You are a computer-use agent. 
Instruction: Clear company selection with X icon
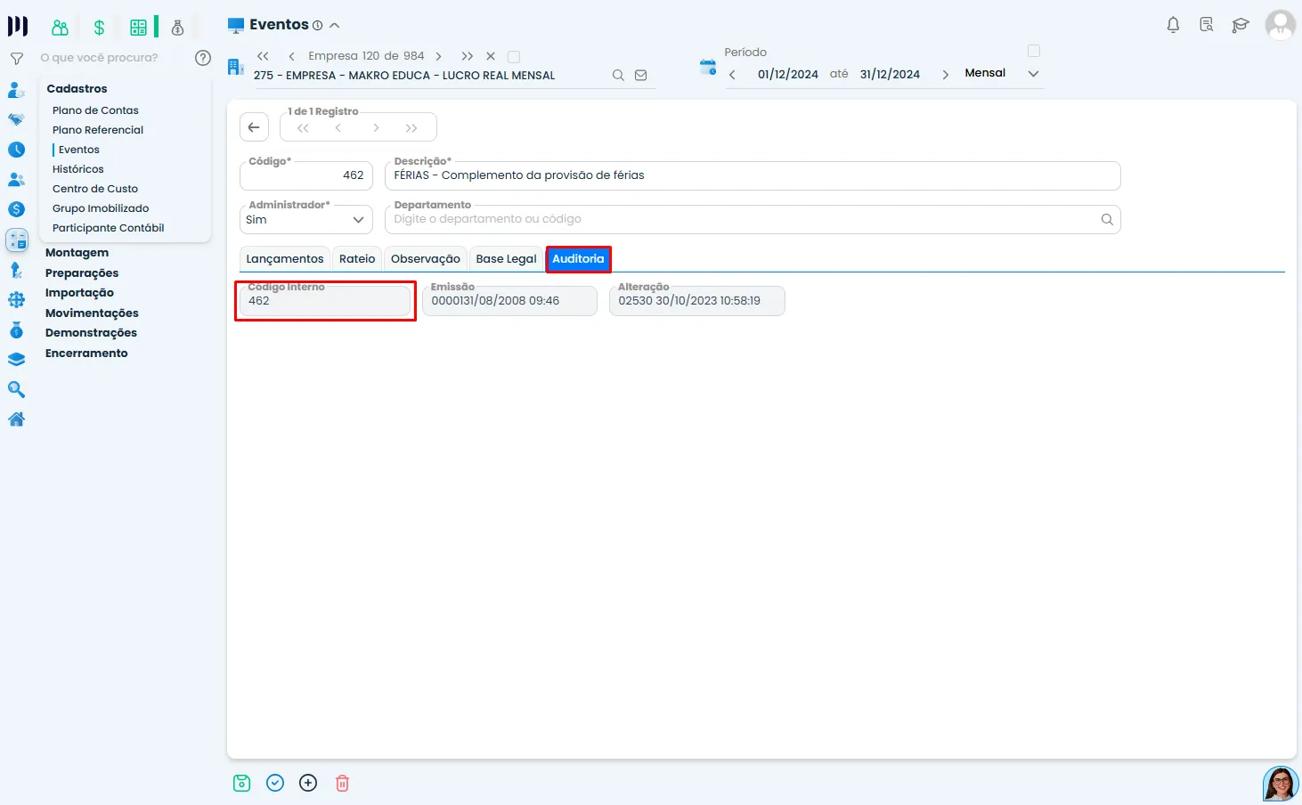click(491, 56)
